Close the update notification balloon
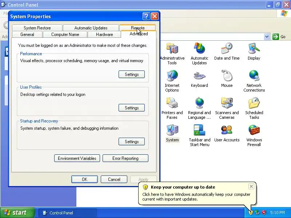Screen dimensions: 291x218 [x=251, y=186]
